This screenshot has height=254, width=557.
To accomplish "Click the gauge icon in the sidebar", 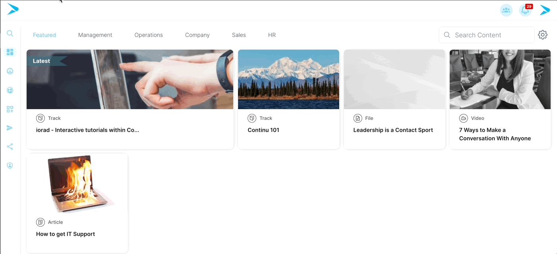I will pyautogui.click(x=10, y=71).
